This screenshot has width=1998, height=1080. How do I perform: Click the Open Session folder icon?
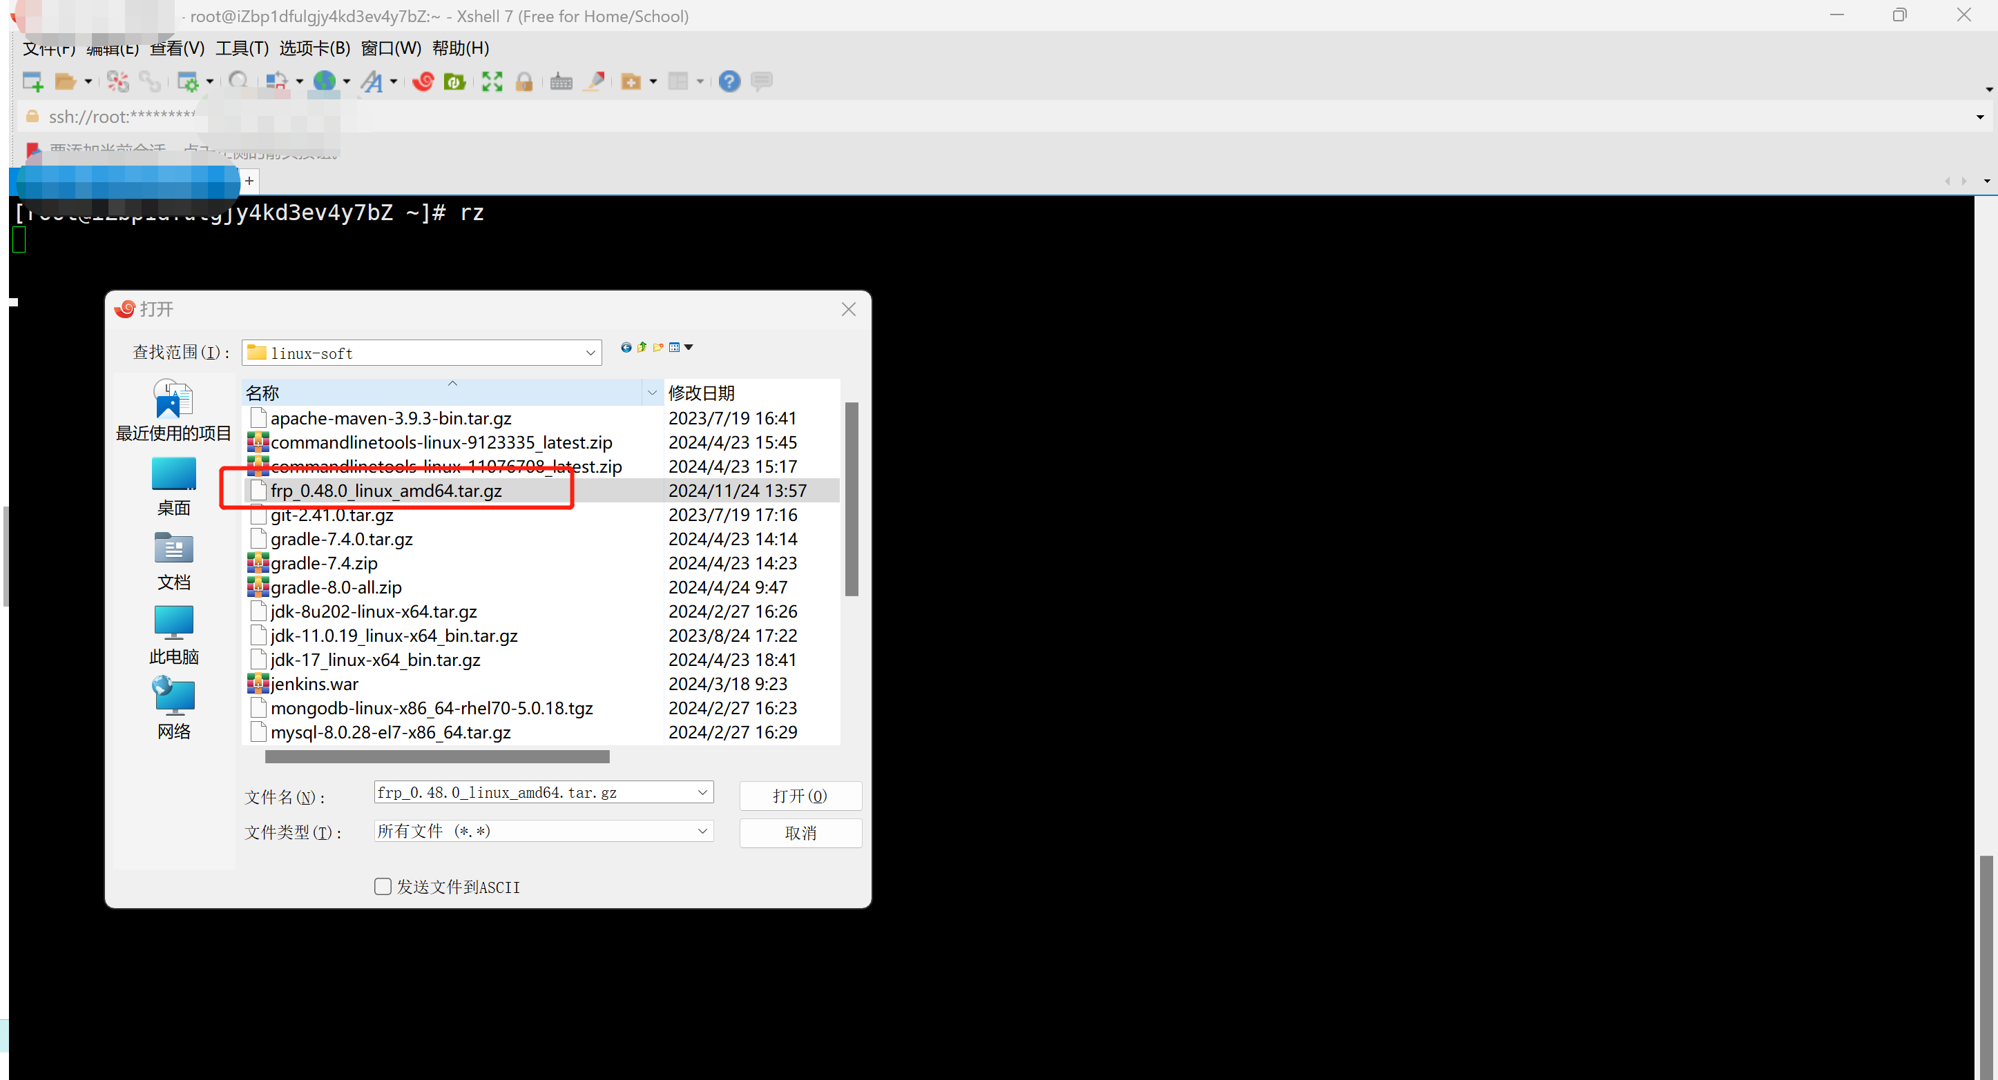click(x=65, y=81)
